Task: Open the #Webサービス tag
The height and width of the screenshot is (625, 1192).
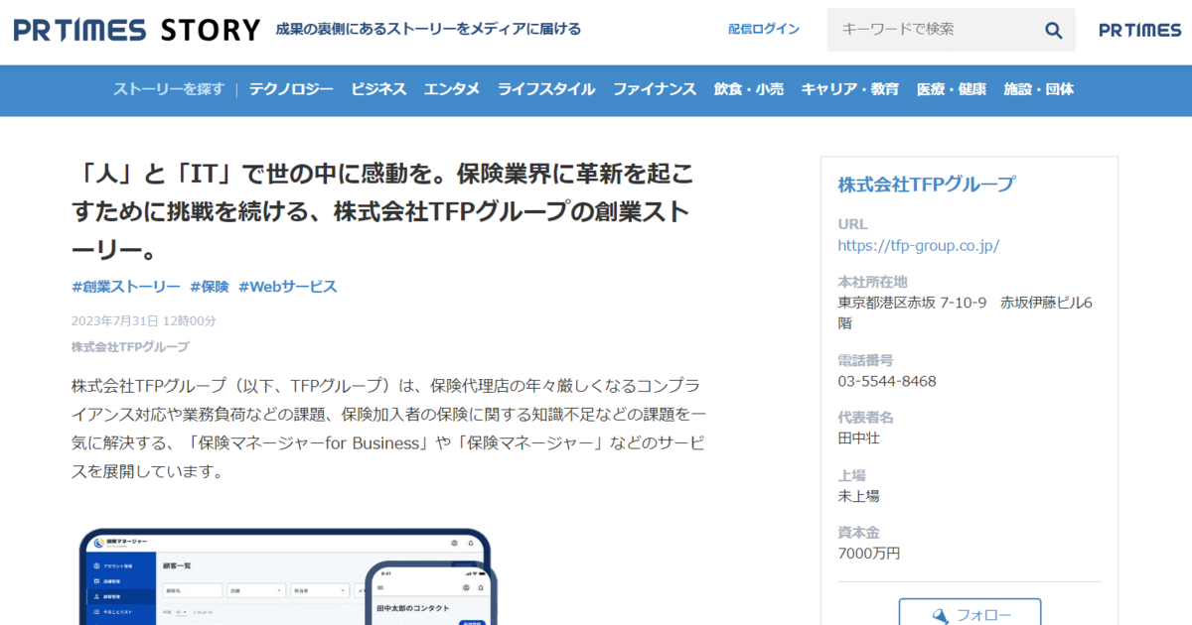Action: pyautogui.click(x=288, y=287)
